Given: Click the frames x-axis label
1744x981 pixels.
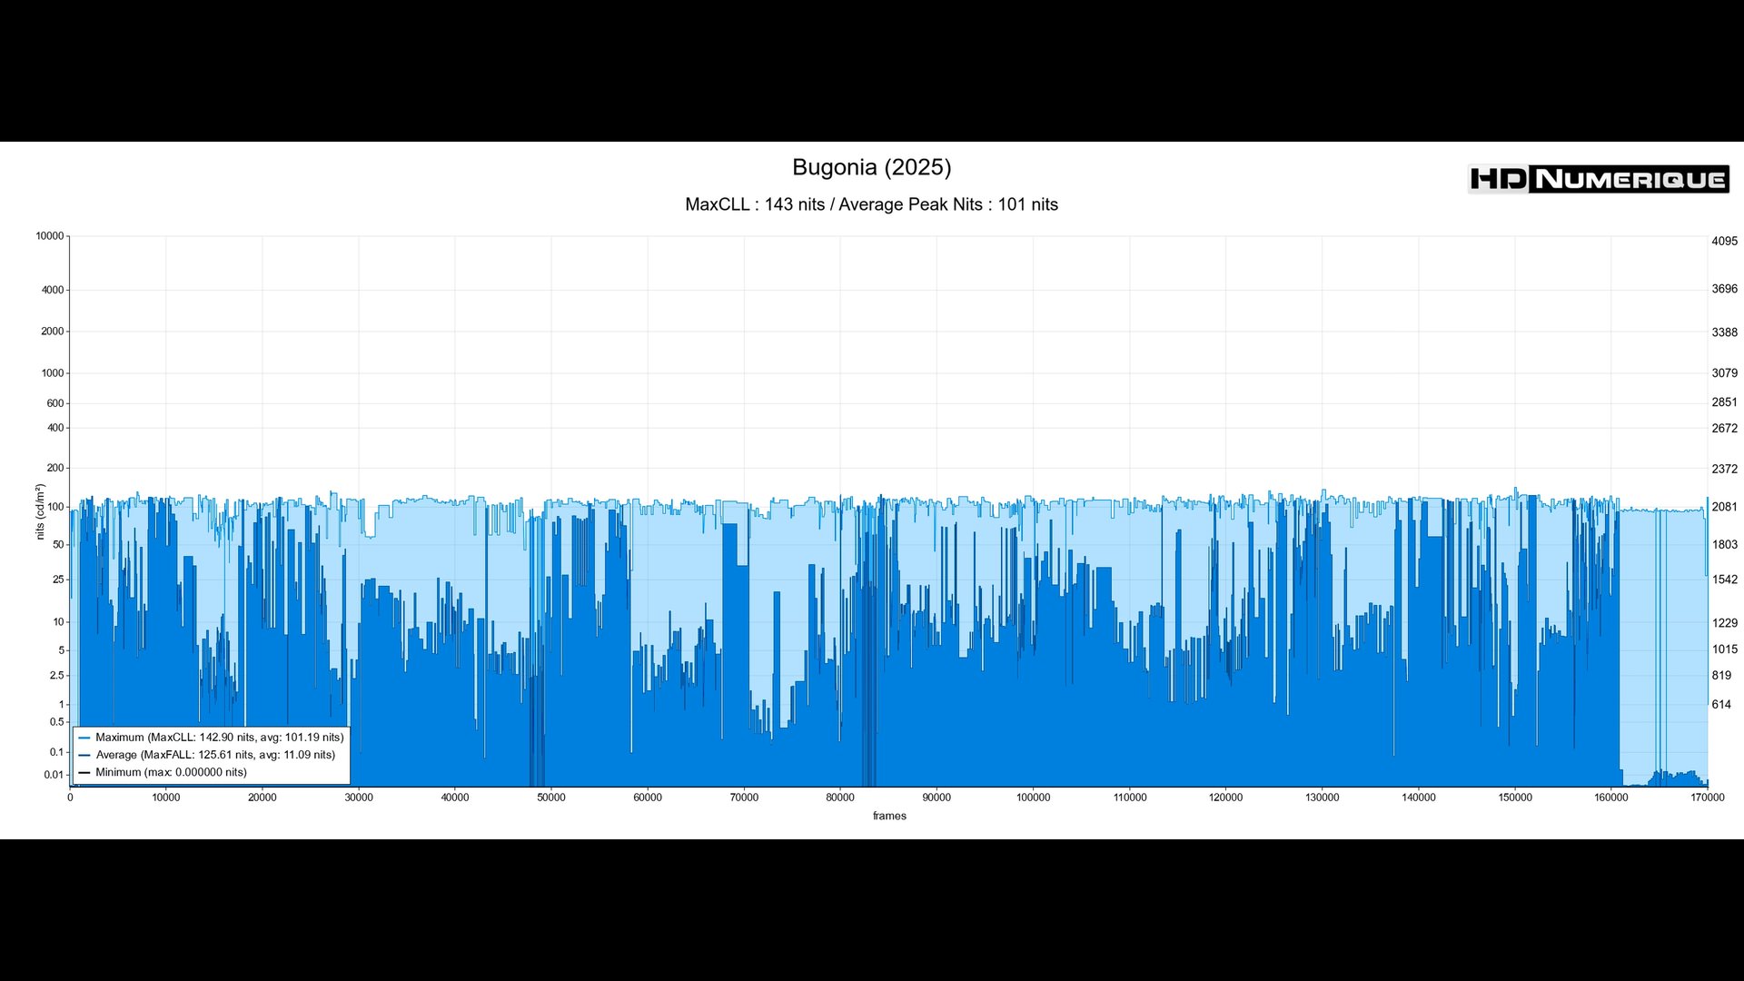Looking at the screenshot, I should 889,816.
